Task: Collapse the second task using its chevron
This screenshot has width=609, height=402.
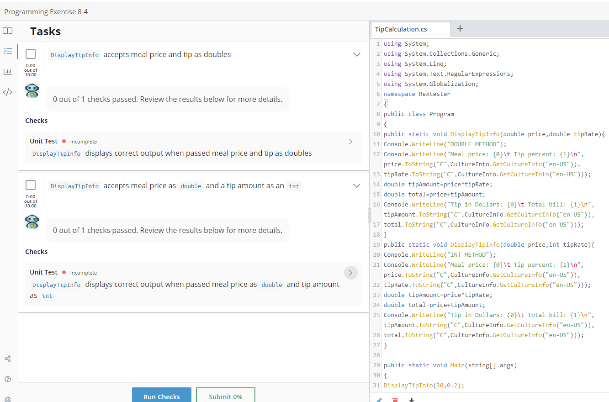Action: [x=357, y=185]
